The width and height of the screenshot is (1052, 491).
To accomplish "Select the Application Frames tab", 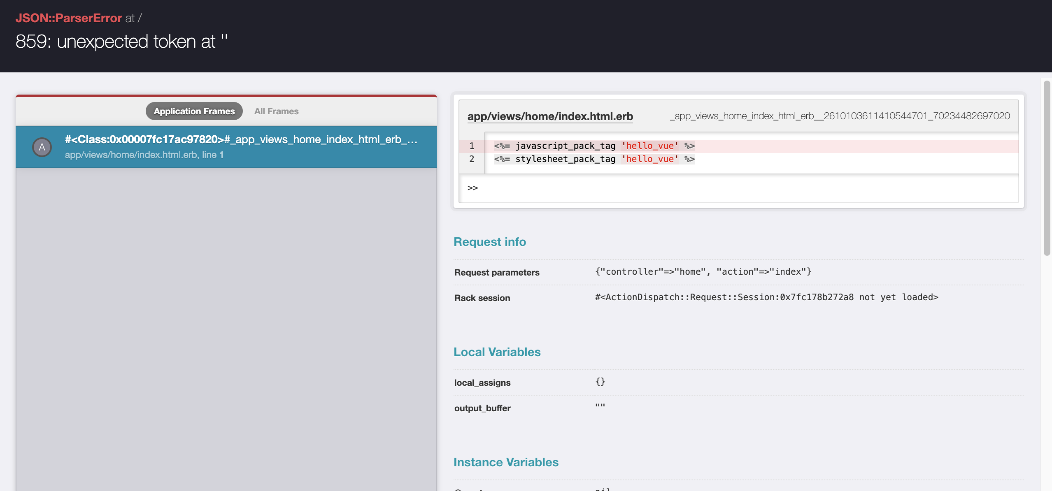I will click(194, 111).
